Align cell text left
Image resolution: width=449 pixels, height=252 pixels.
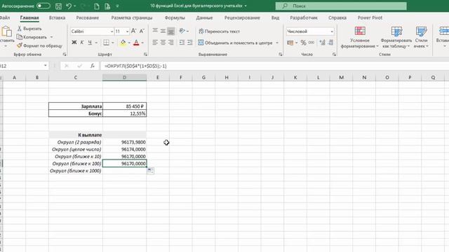click(155, 43)
